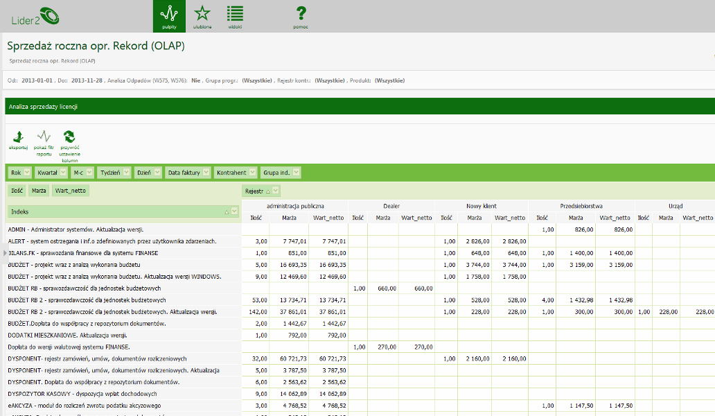Open the widoki views list icon
The height and width of the screenshot is (416, 715).
[235, 16]
